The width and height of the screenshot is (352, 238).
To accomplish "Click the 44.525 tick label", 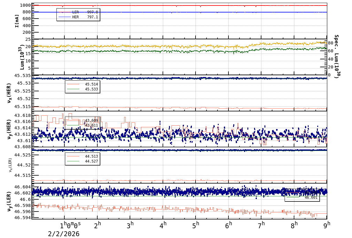I will coord(23,155).
